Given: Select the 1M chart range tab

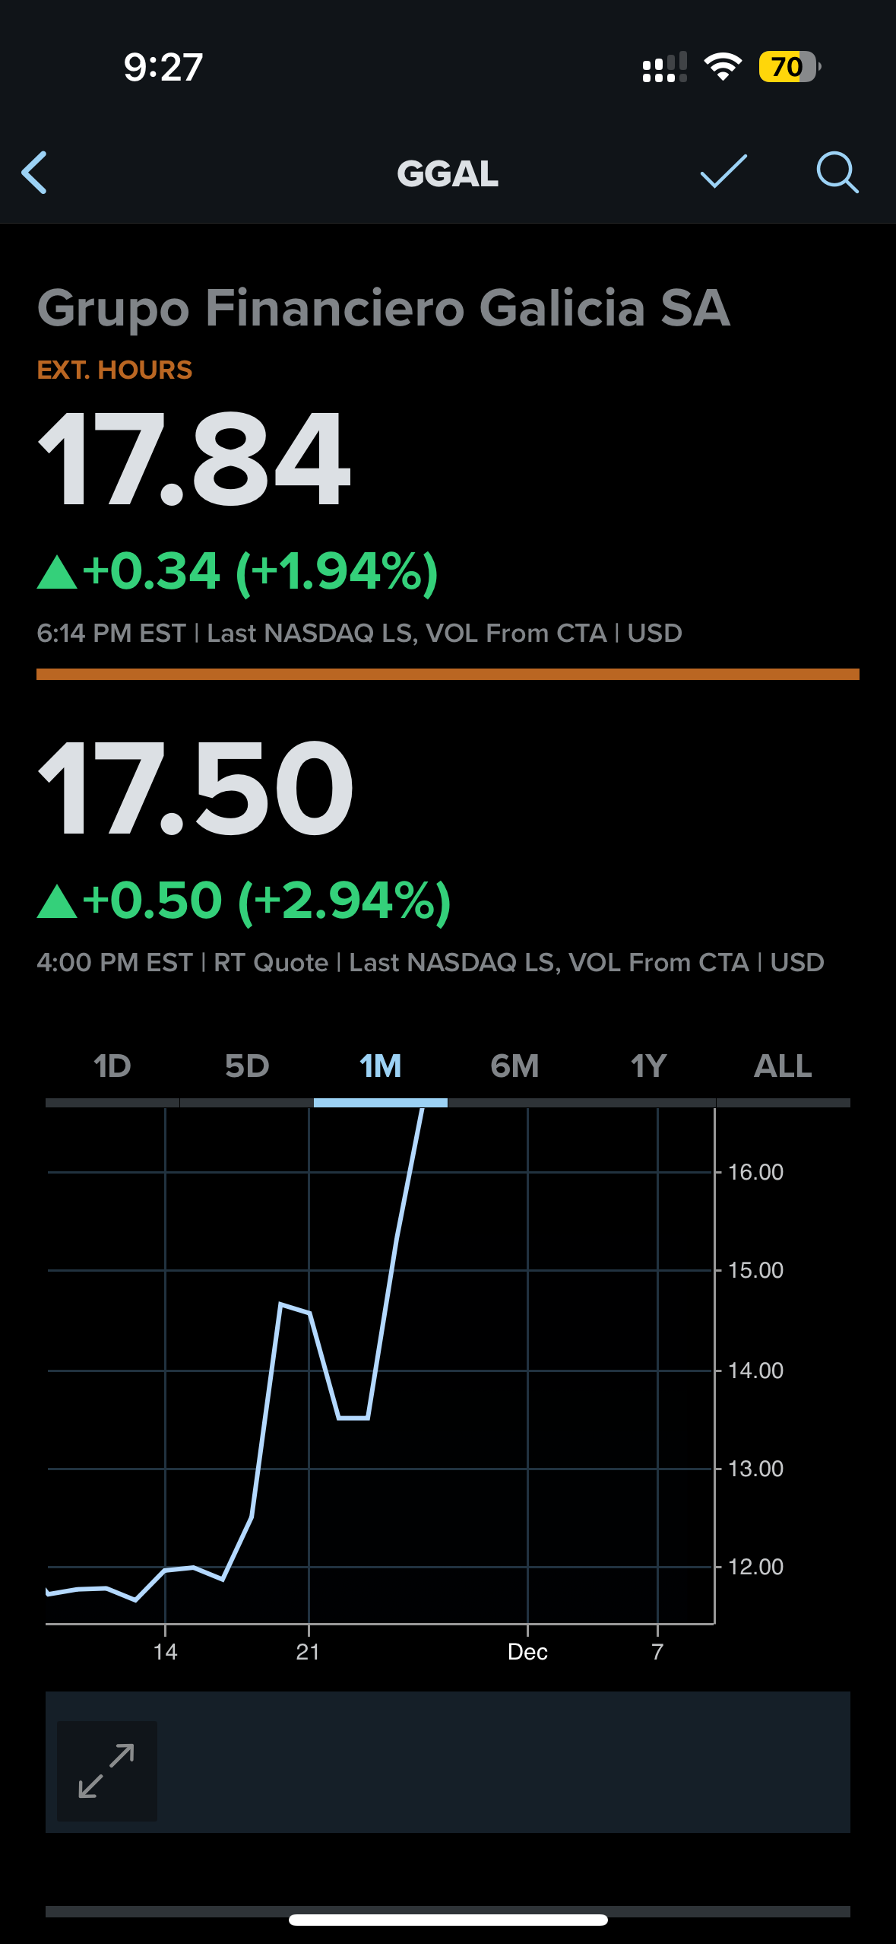Looking at the screenshot, I should coord(381,1066).
